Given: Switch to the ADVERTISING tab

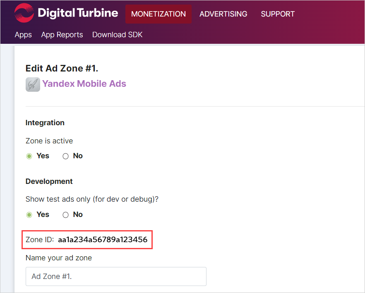Looking at the screenshot, I should 223,14.
